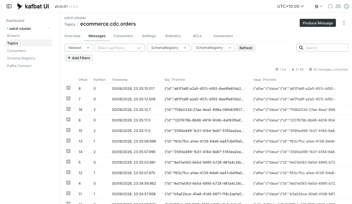
Task: Click the kafbat UI logo
Action: [33, 6]
